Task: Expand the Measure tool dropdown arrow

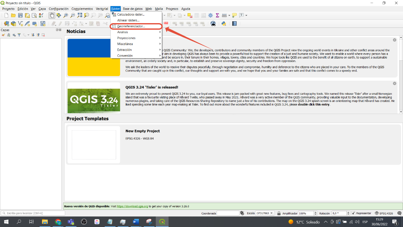Action: point(229,15)
